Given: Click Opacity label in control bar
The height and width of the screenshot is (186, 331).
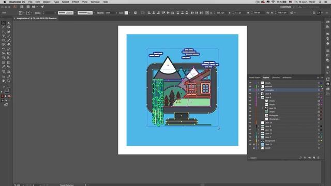Looking at the screenshot, I should (x=100, y=13).
